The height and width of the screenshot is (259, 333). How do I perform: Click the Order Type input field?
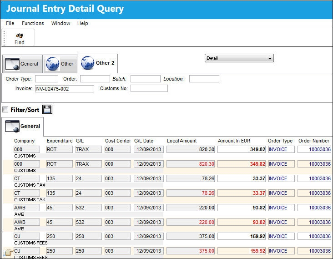[46, 79]
